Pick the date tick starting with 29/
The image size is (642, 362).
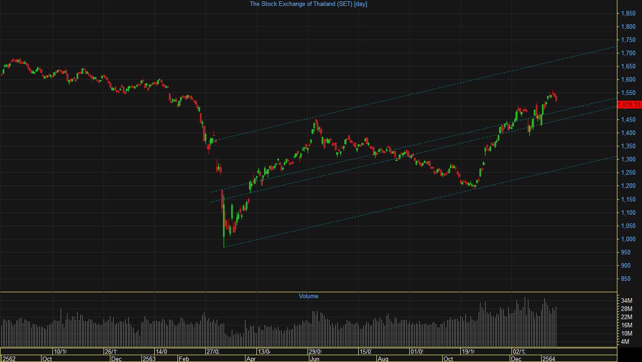coord(315,352)
